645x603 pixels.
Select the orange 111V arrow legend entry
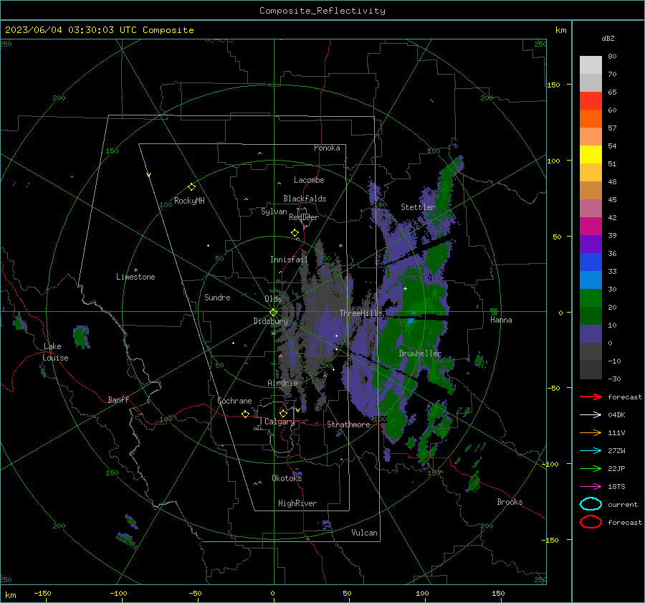click(x=591, y=432)
